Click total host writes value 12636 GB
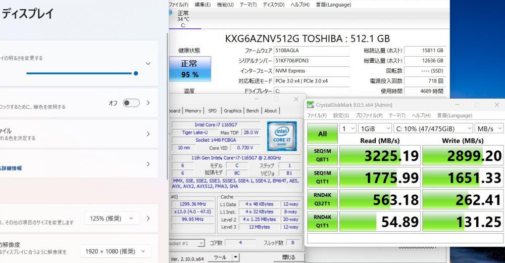This screenshot has height=263, width=505. coord(425,61)
